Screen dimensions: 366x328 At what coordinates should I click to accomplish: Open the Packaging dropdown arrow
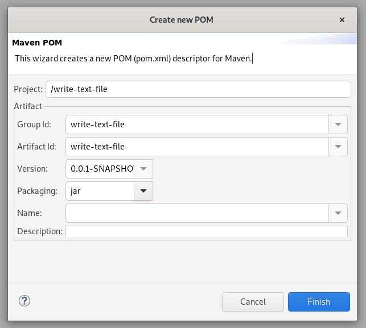click(x=143, y=191)
